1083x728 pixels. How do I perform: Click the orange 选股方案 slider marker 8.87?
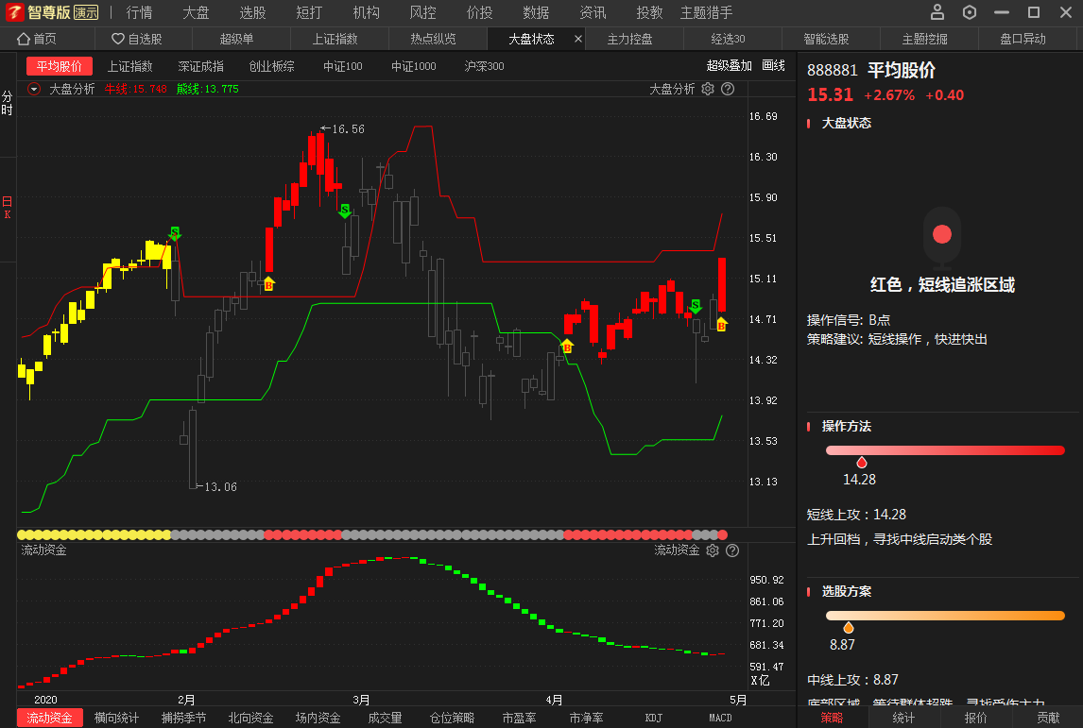coord(849,627)
